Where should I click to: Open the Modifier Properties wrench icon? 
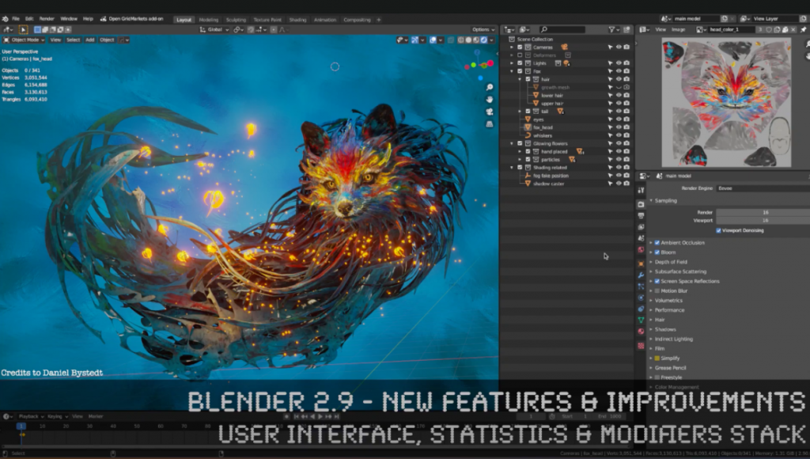(641, 277)
